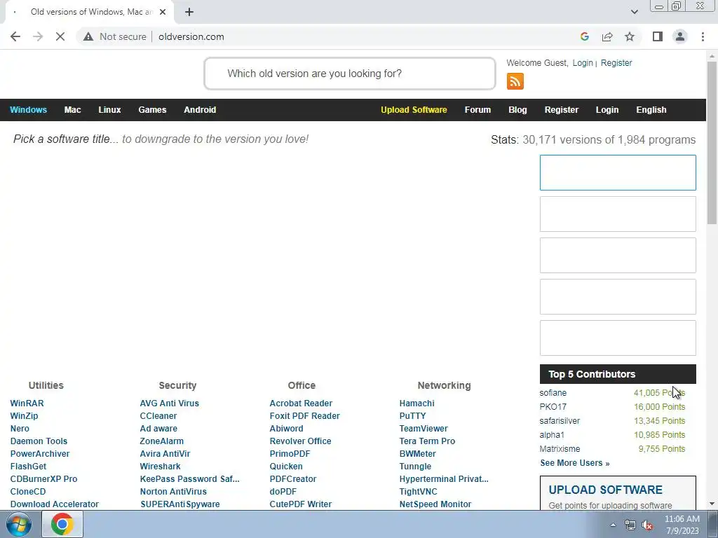Open Upload Software in nav bar
Screen dimensions: 718x538
414,110
